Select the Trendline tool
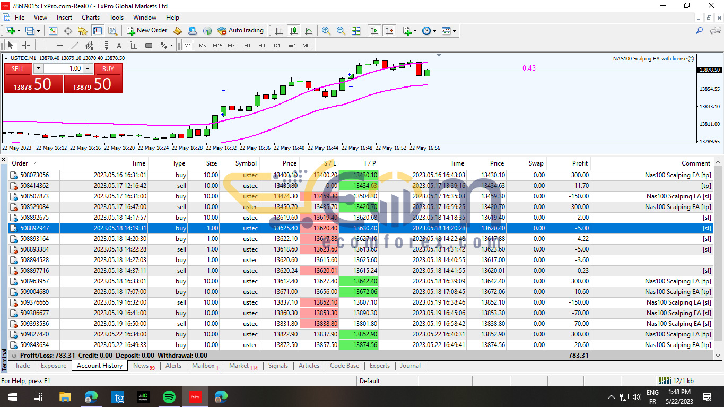Screen dimensions: 724x407 [x=74, y=45]
